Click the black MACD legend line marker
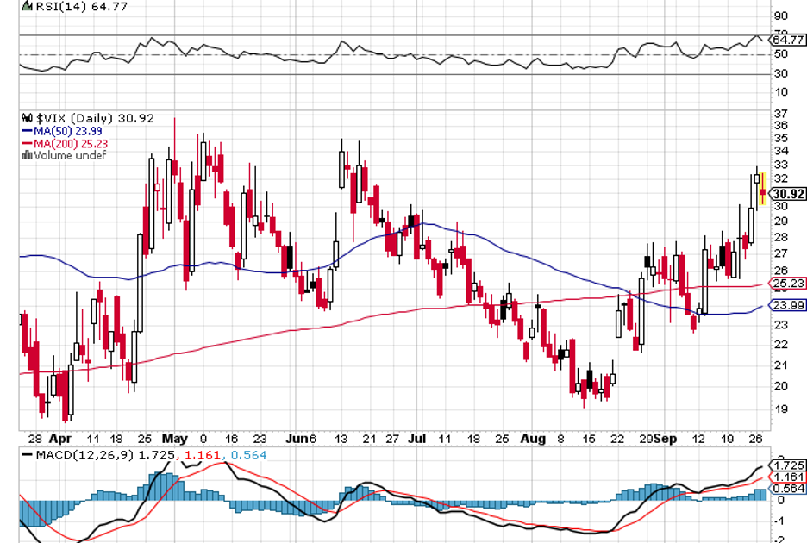The width and height of the screenshot is (807, 543). click(28, 453)
